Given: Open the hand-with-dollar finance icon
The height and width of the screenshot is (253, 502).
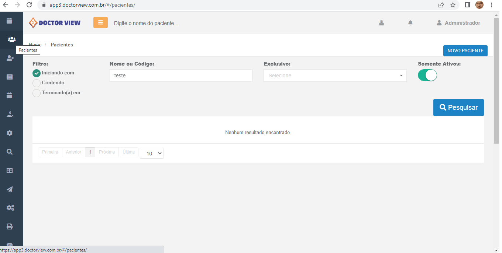Looking at the screenshot, I should pyautogui.click(x=10, y=114).
